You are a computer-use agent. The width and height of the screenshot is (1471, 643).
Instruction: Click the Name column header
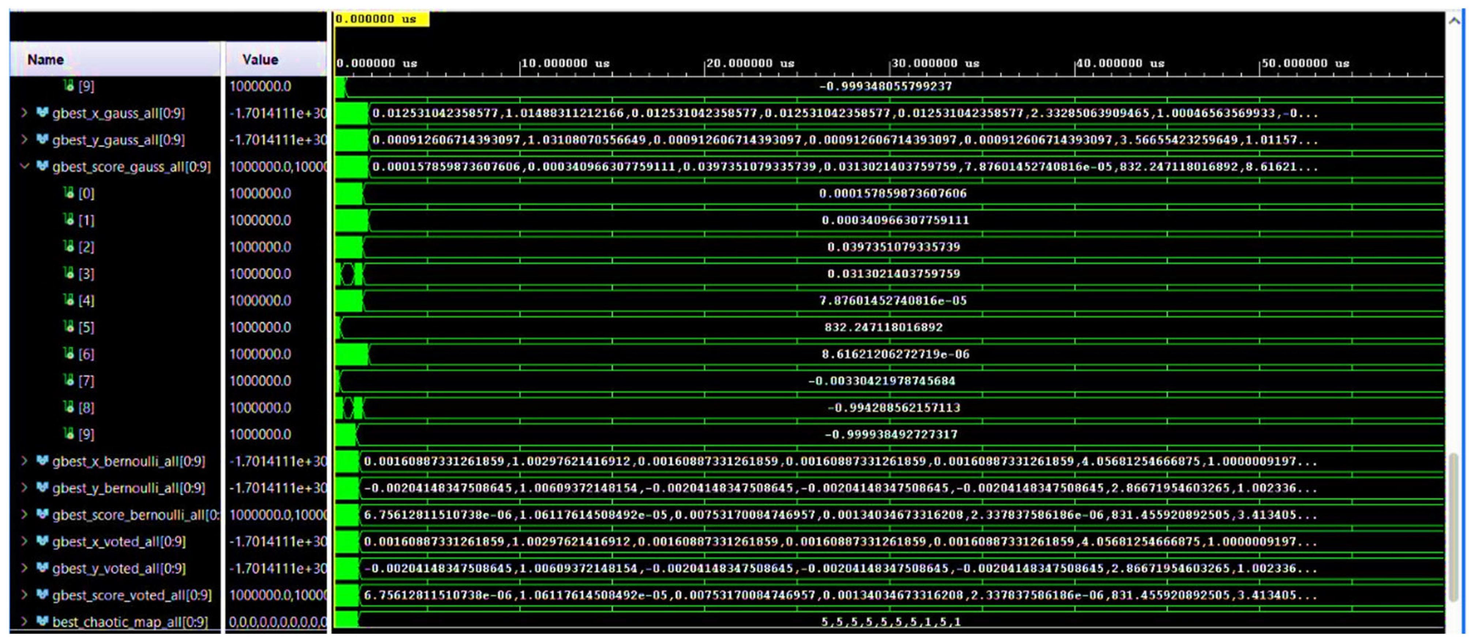[x=46, y=59]
